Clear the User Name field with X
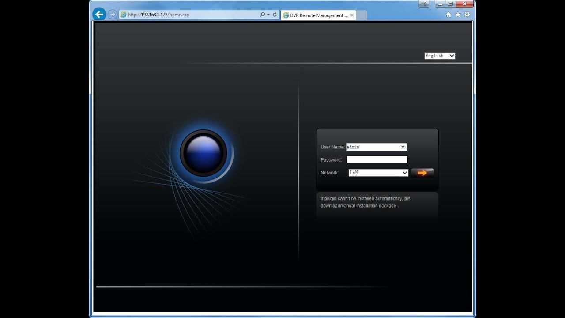The image size is (565, 318). click(403, 147)
